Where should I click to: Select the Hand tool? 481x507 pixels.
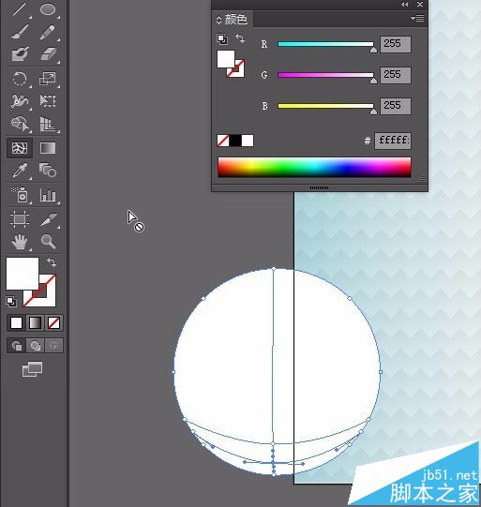click(x=20, y=242)
